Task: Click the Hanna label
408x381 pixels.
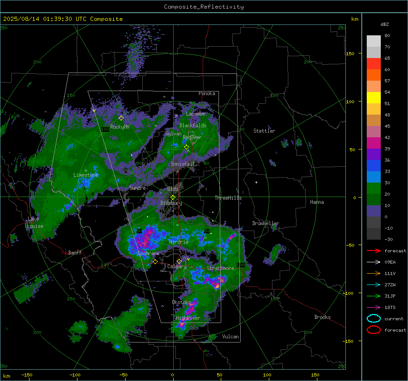Action: pos(317,202)
